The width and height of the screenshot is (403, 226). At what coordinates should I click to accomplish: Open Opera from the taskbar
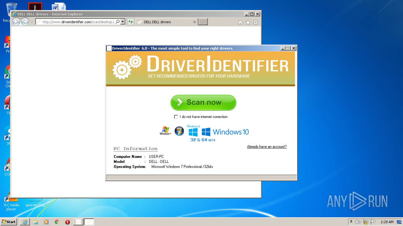67,222
